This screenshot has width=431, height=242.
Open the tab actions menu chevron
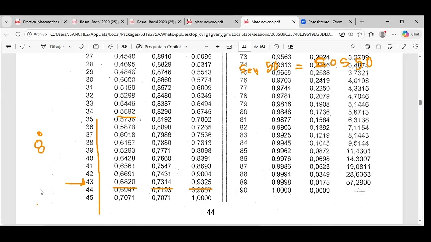tap(6, 22)
